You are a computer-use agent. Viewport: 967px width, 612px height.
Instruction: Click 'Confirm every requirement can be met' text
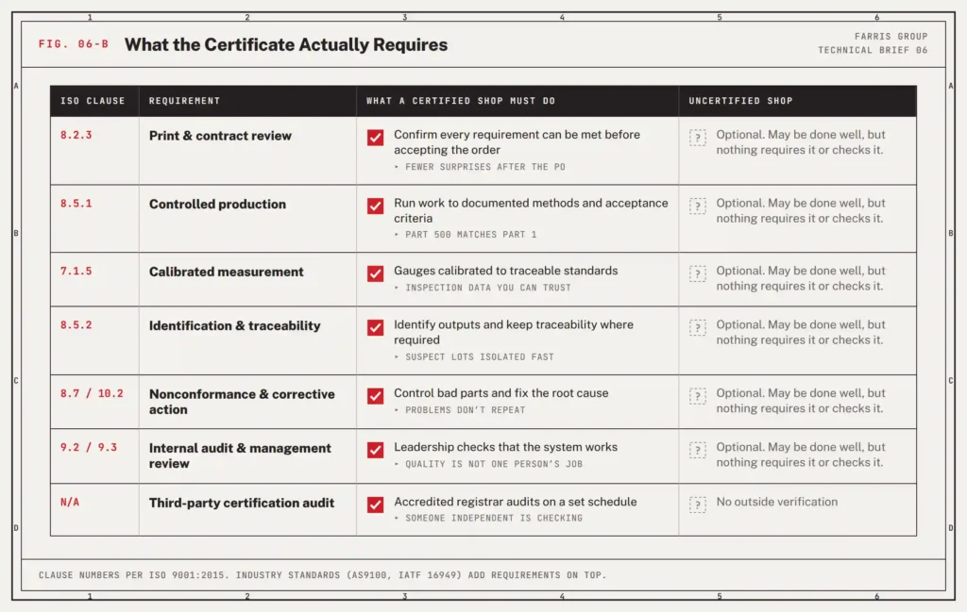click(517, 142)
